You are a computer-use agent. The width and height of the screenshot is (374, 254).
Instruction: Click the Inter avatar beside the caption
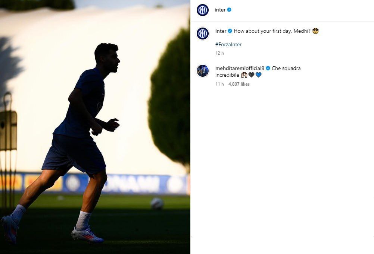[203, 33]
